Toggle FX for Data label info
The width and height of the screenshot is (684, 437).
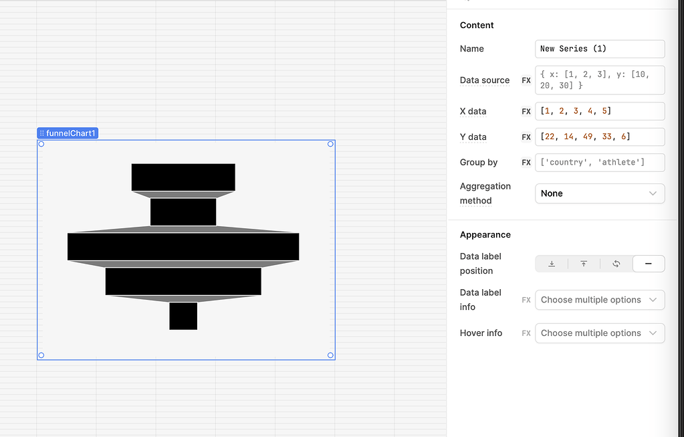pyautogui.click(x=526, y=300)
